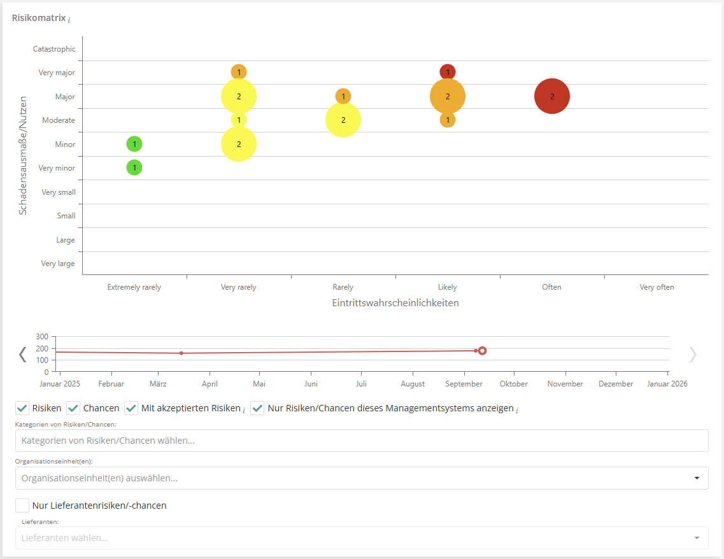The height and width of the screenshot is (559, 724).
Task: Select red bubble at Often and Major
Action: click(551, 96)
